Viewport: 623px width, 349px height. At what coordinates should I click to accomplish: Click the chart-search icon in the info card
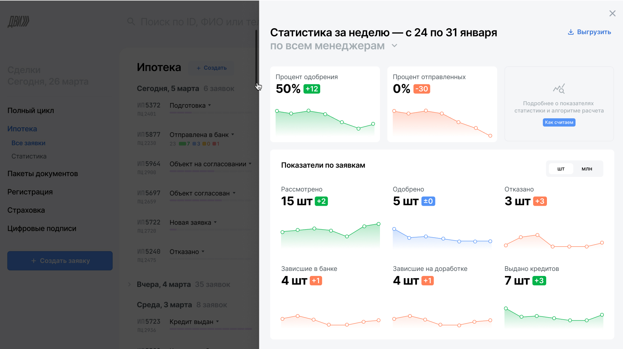tap(559, 89)
